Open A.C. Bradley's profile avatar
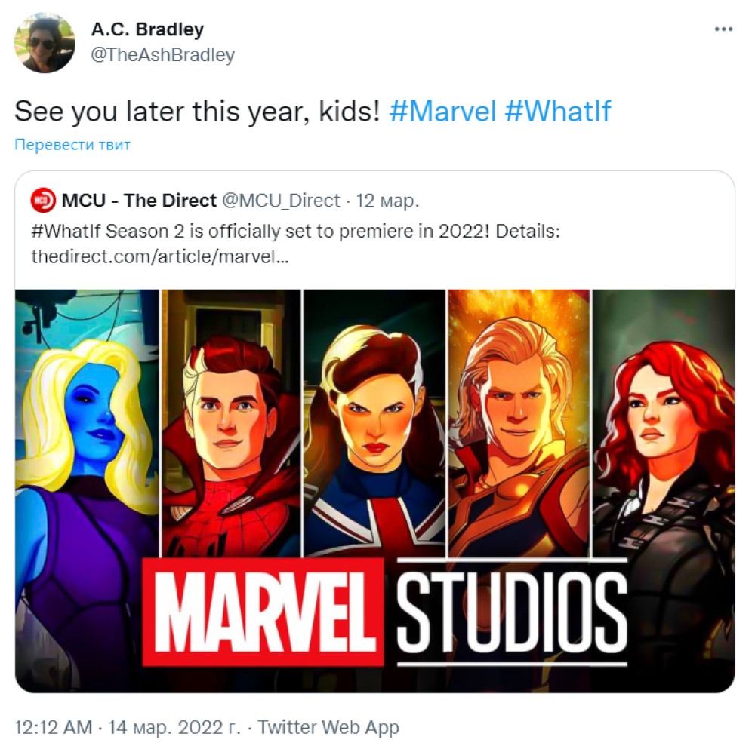 [45, 43]
